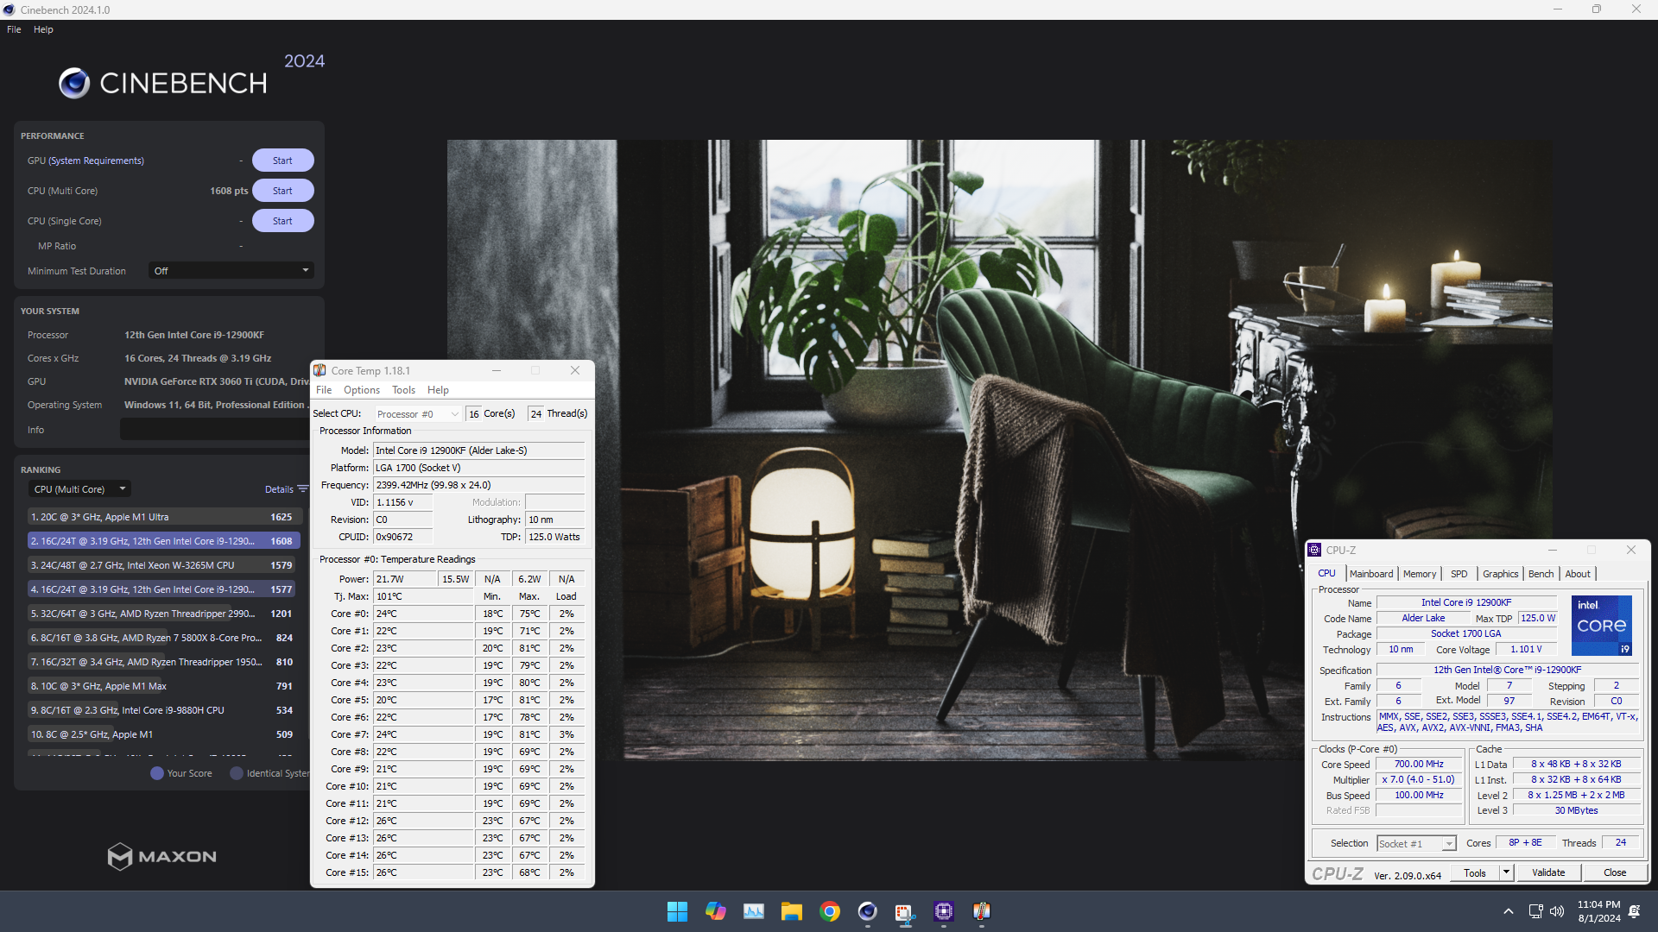Open volume control in system tray

(x=1557, y=911)
